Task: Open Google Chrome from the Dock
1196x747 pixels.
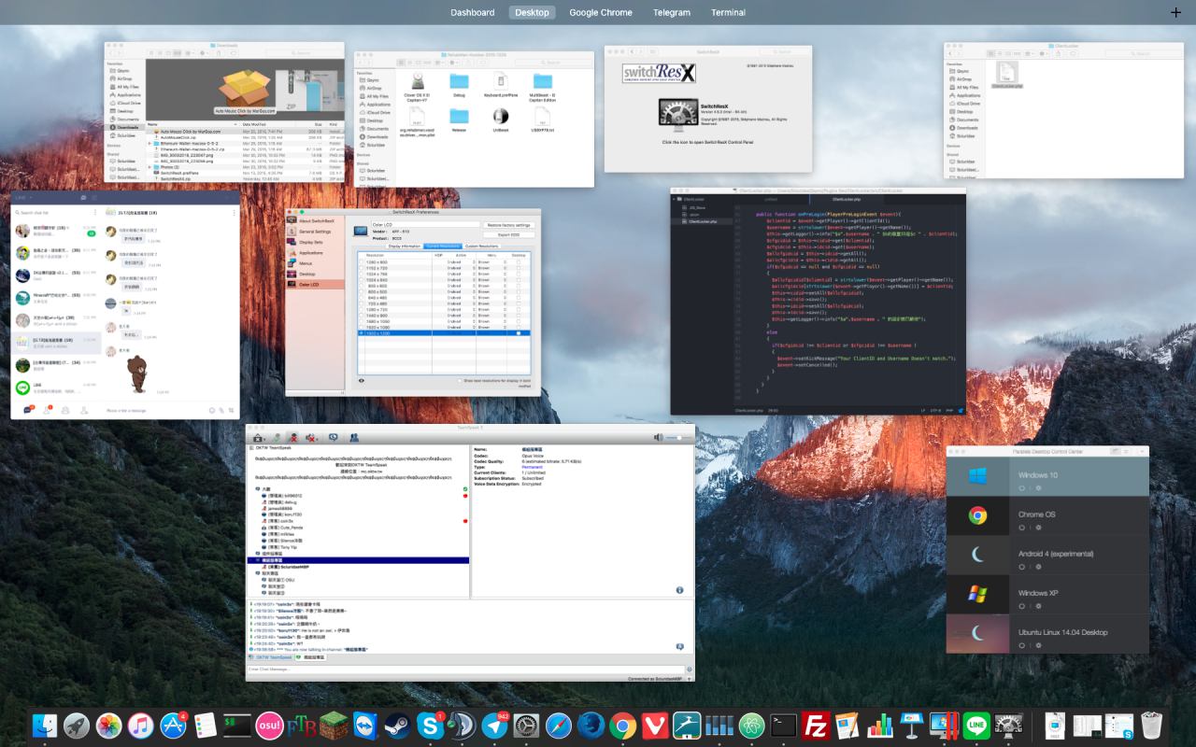Action: click(x=623, y=726)
